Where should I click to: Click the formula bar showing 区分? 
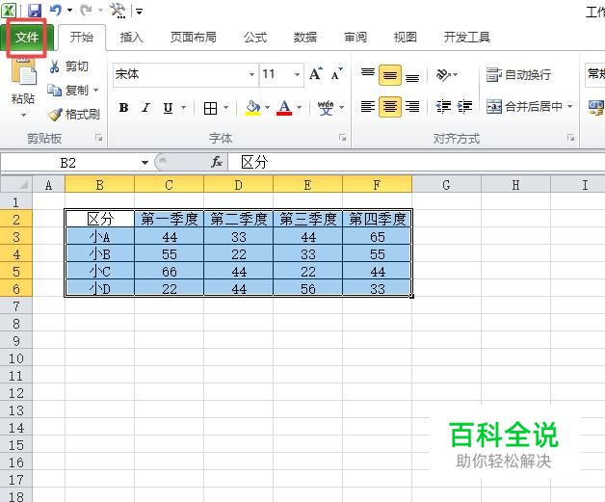(x=417, y=163)
